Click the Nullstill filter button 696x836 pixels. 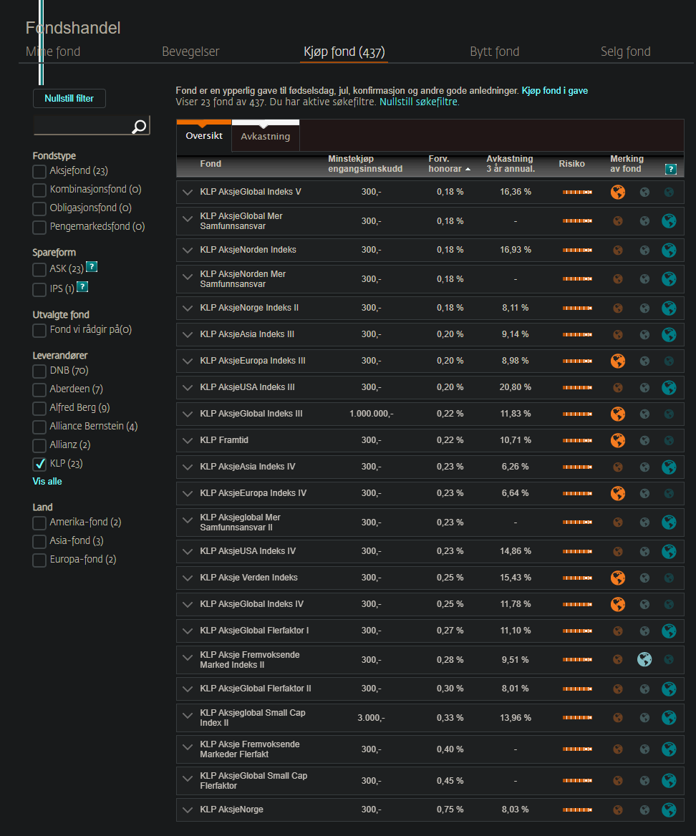point(69,99)
